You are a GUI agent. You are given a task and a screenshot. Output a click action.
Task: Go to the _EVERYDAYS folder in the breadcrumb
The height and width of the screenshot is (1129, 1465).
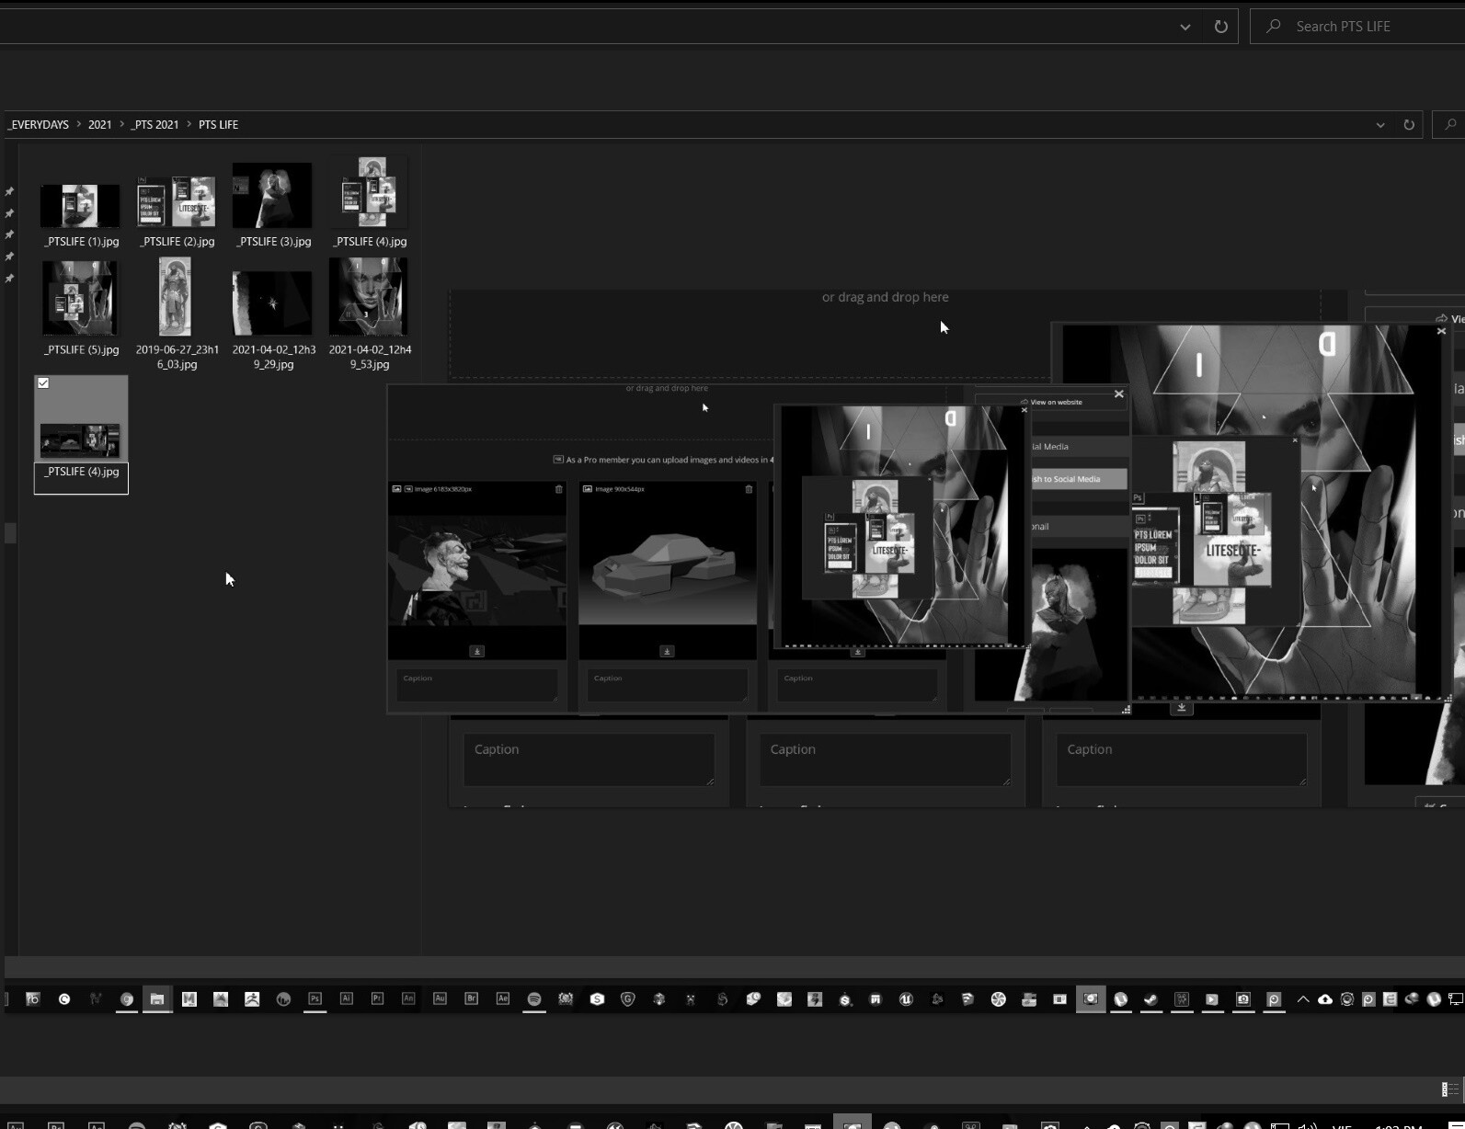[38, 124]
